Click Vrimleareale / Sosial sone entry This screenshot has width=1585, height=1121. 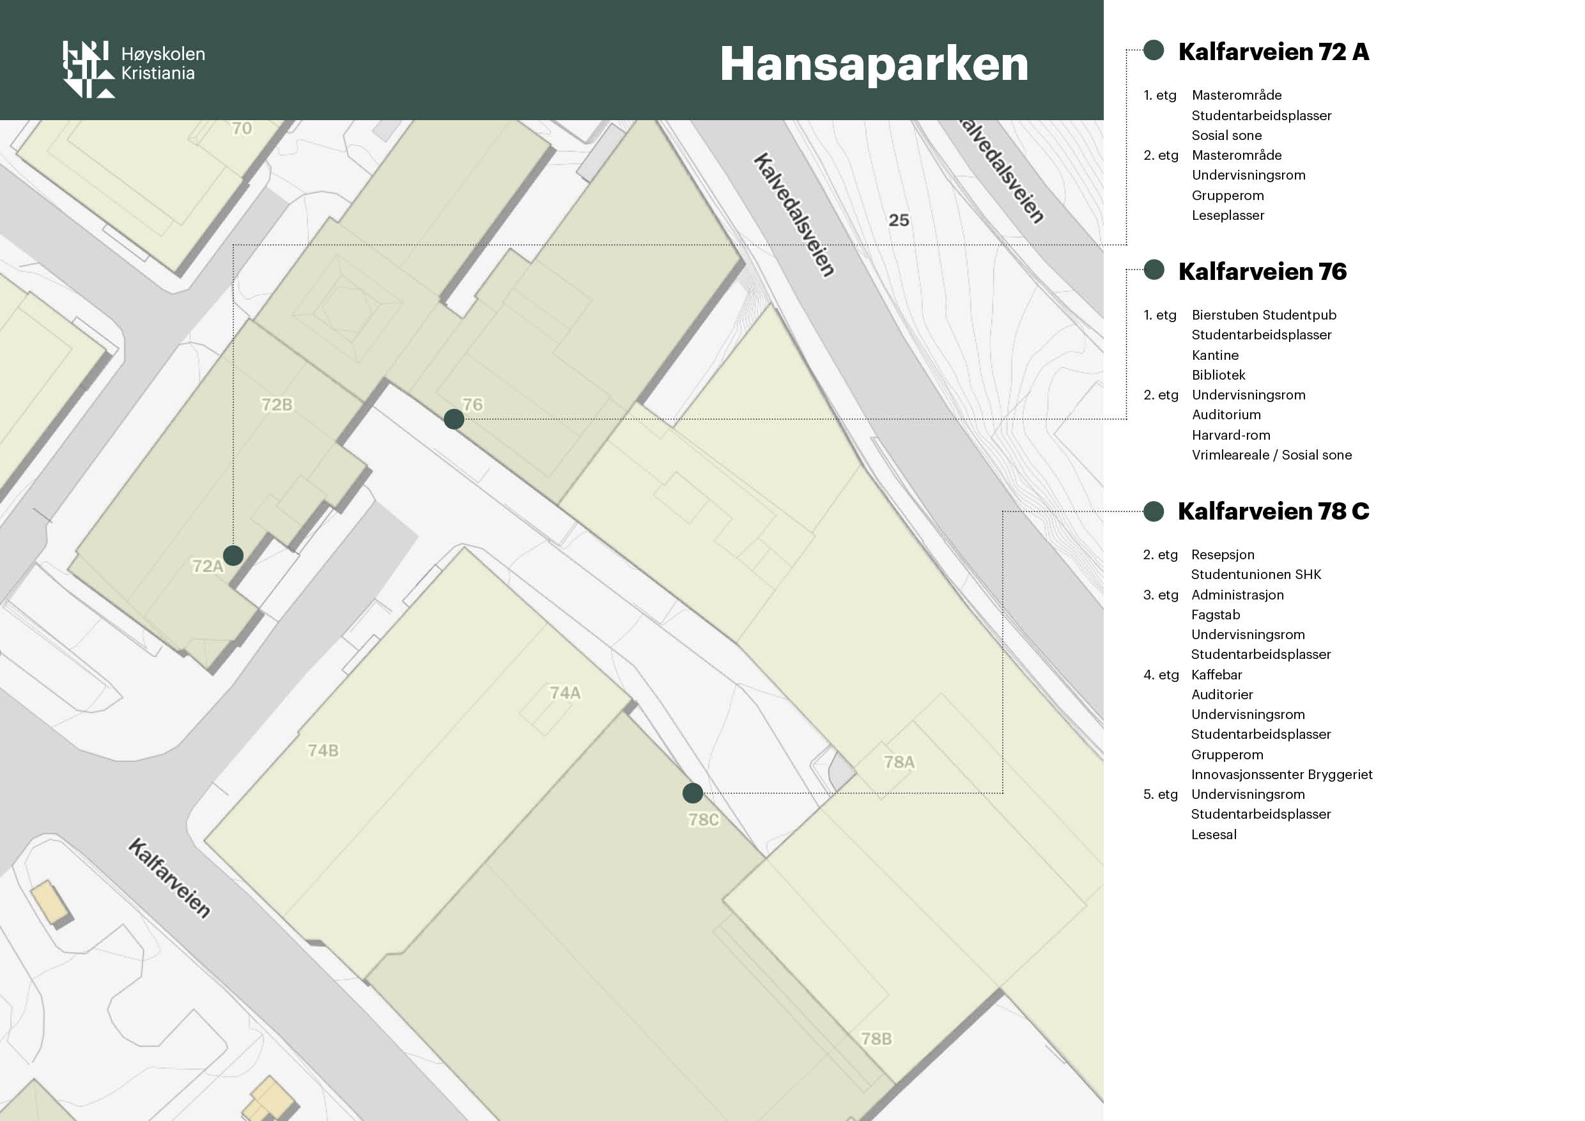pyautogui.click(x=1272, y=455)
